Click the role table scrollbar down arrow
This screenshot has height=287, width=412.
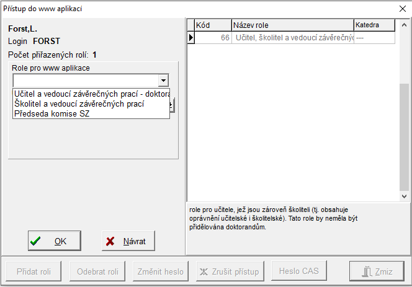click(x=405, y=195)
